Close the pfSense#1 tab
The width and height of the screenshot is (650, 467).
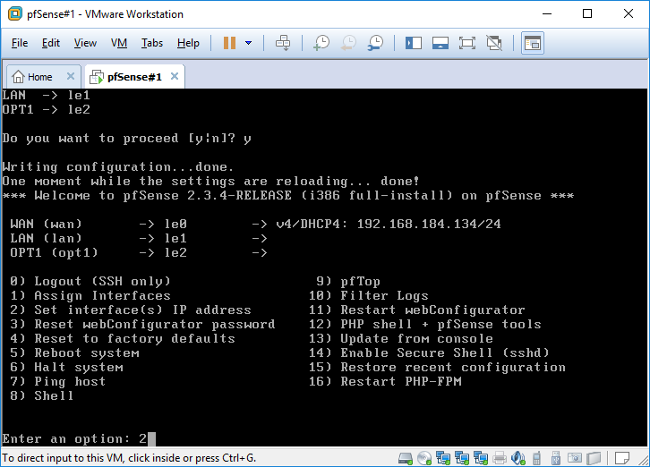point(175,76)
